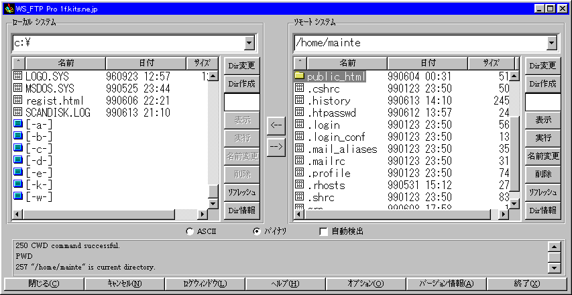Image resolution: width=572 pixels, height=295 pixels.
Task: Select ASCII transfer mode
Action: pos(190,231)
